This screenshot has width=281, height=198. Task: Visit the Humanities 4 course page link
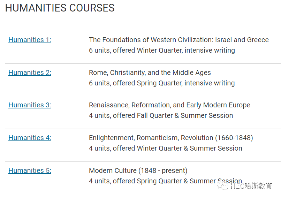click(30, 138)
